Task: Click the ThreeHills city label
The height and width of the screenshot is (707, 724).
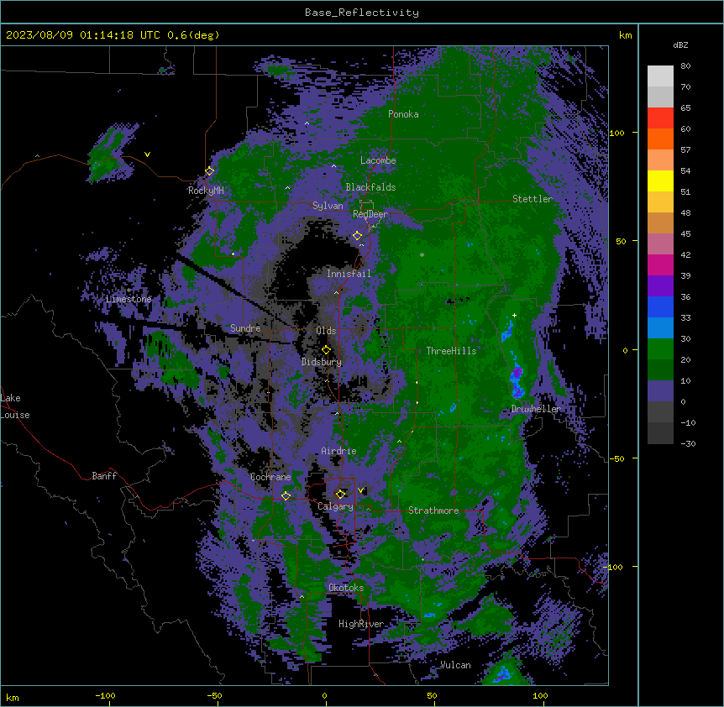Action: pos(451,351)
